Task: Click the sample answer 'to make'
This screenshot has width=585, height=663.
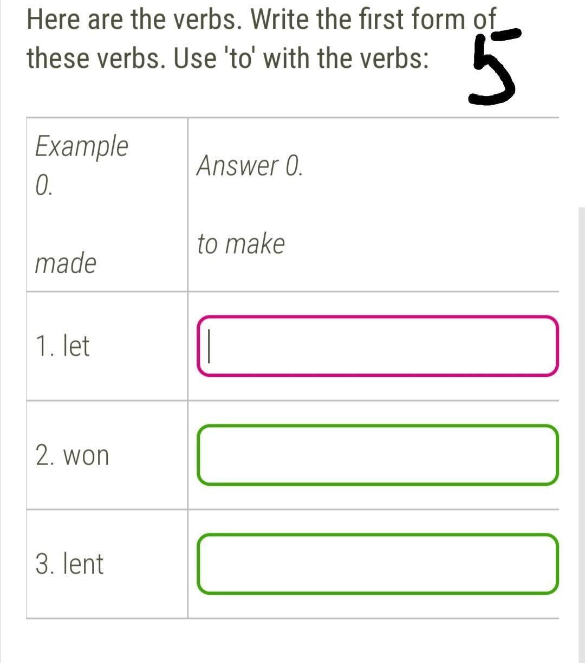Action: tap(240, 244)
